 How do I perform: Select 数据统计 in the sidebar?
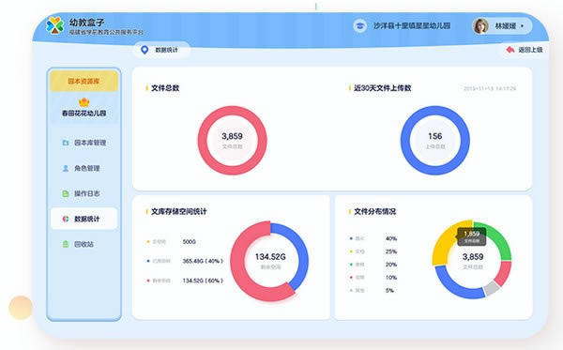[x=84, y=219]
